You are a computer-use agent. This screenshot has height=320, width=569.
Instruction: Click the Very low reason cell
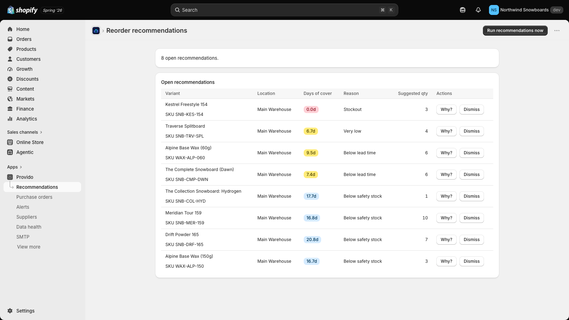pyautogui.click(x=352, y=131)
